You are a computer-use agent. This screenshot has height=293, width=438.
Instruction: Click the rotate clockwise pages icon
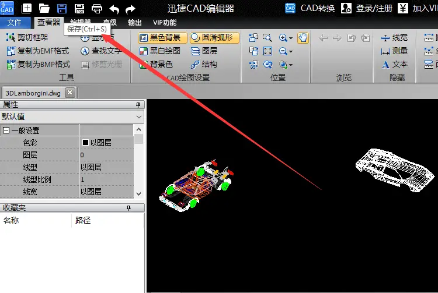tap(253, 38)
